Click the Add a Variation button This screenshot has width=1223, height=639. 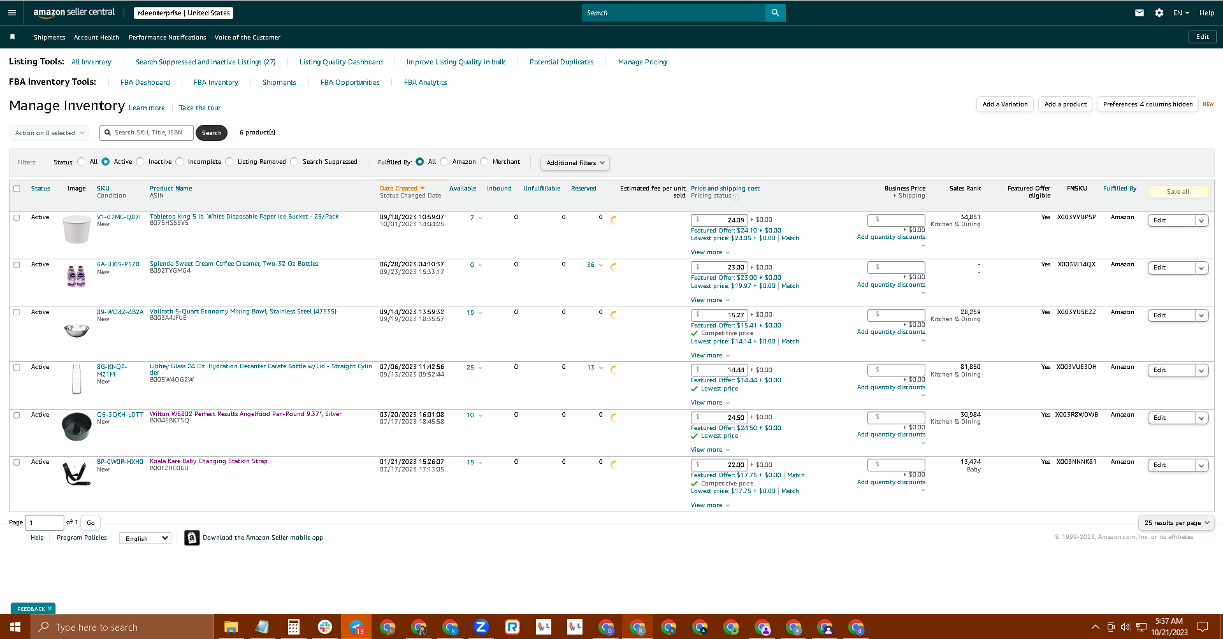[1005, 104]
